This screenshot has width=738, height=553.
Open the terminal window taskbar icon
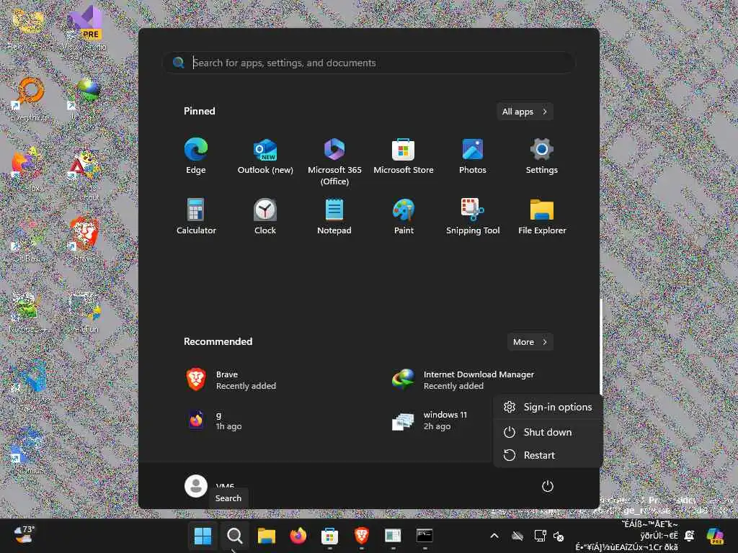click(424, 536)
